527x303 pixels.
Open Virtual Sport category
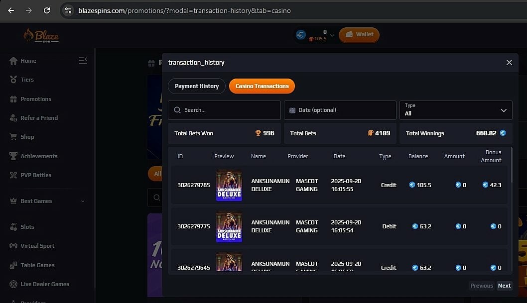click(x=37, y=246)
